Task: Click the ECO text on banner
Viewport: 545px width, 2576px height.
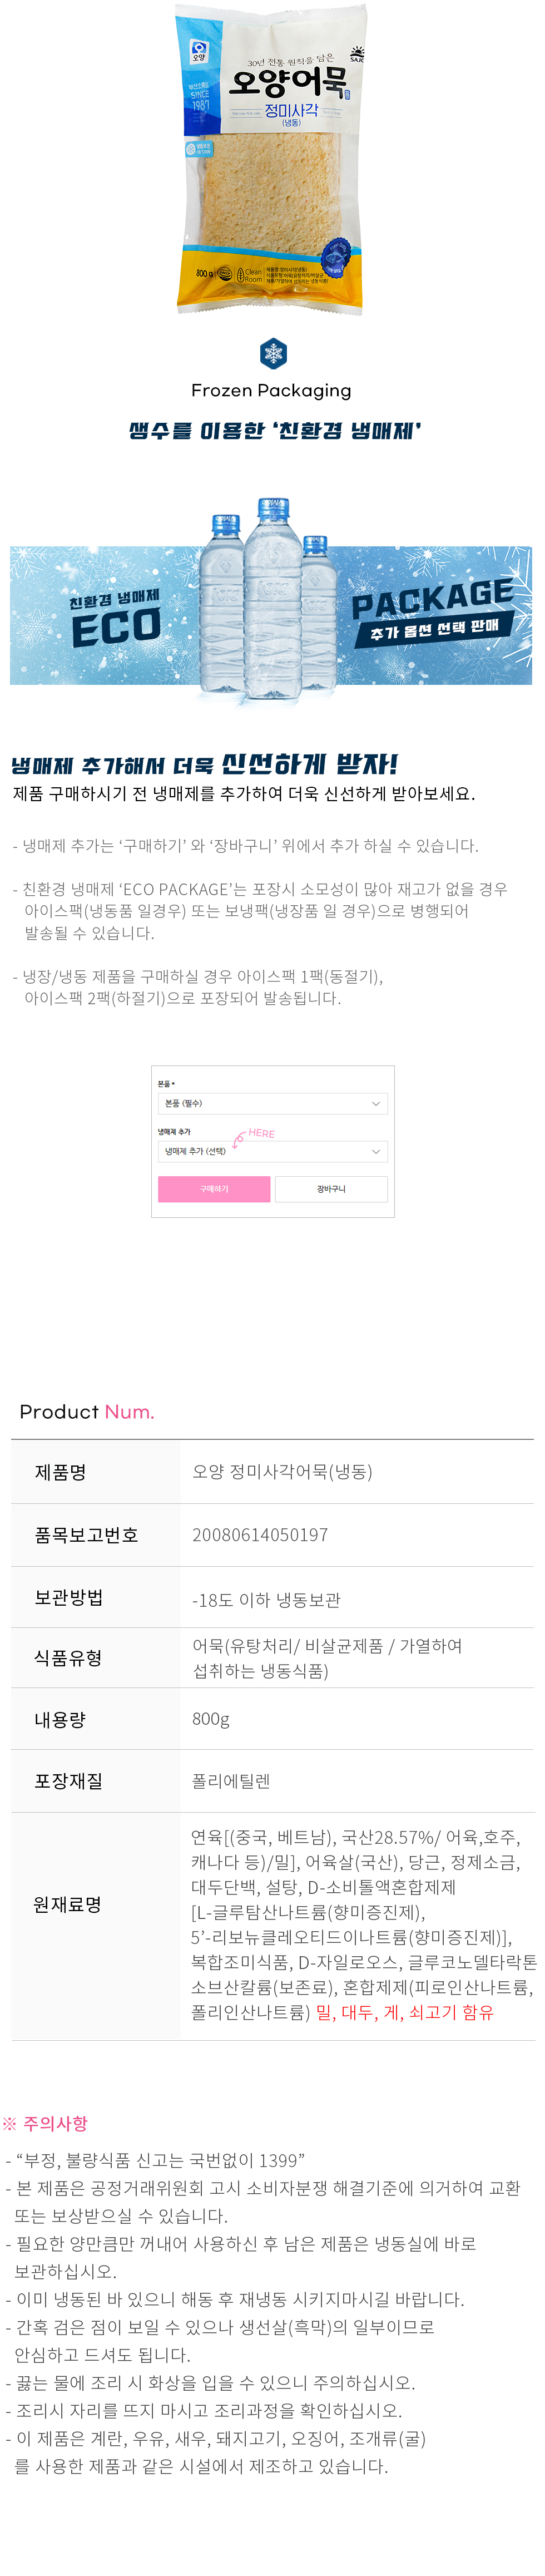Action: [x=116, y=627]
